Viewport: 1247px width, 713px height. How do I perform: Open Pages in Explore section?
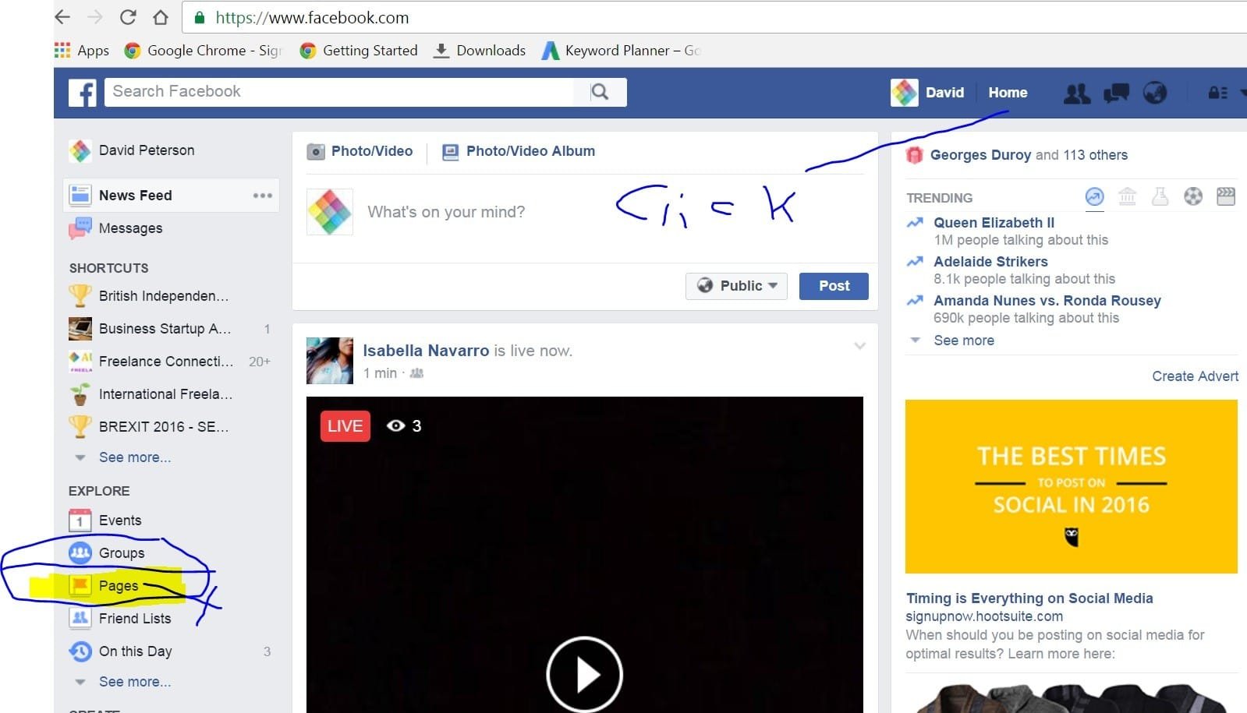coord(119,586)
